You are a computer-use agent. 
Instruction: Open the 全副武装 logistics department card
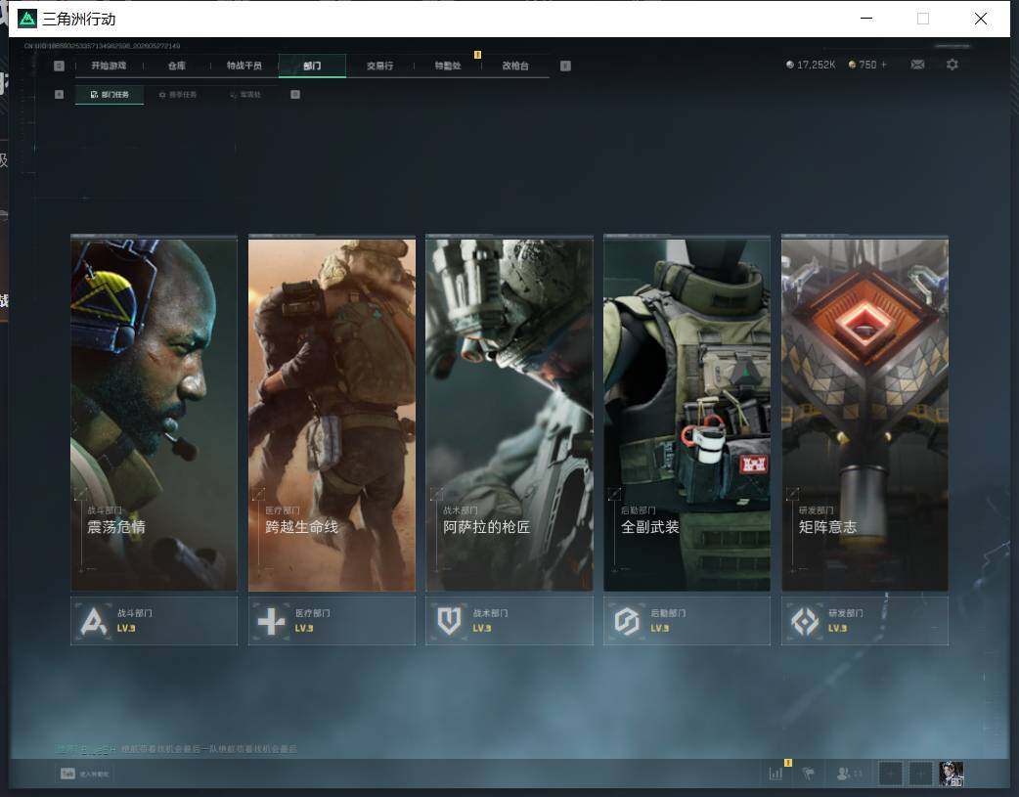click(687, 414)
